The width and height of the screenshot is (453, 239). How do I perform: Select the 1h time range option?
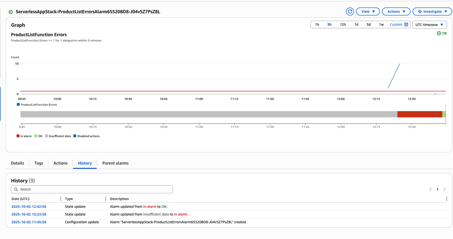pos(317,24)
